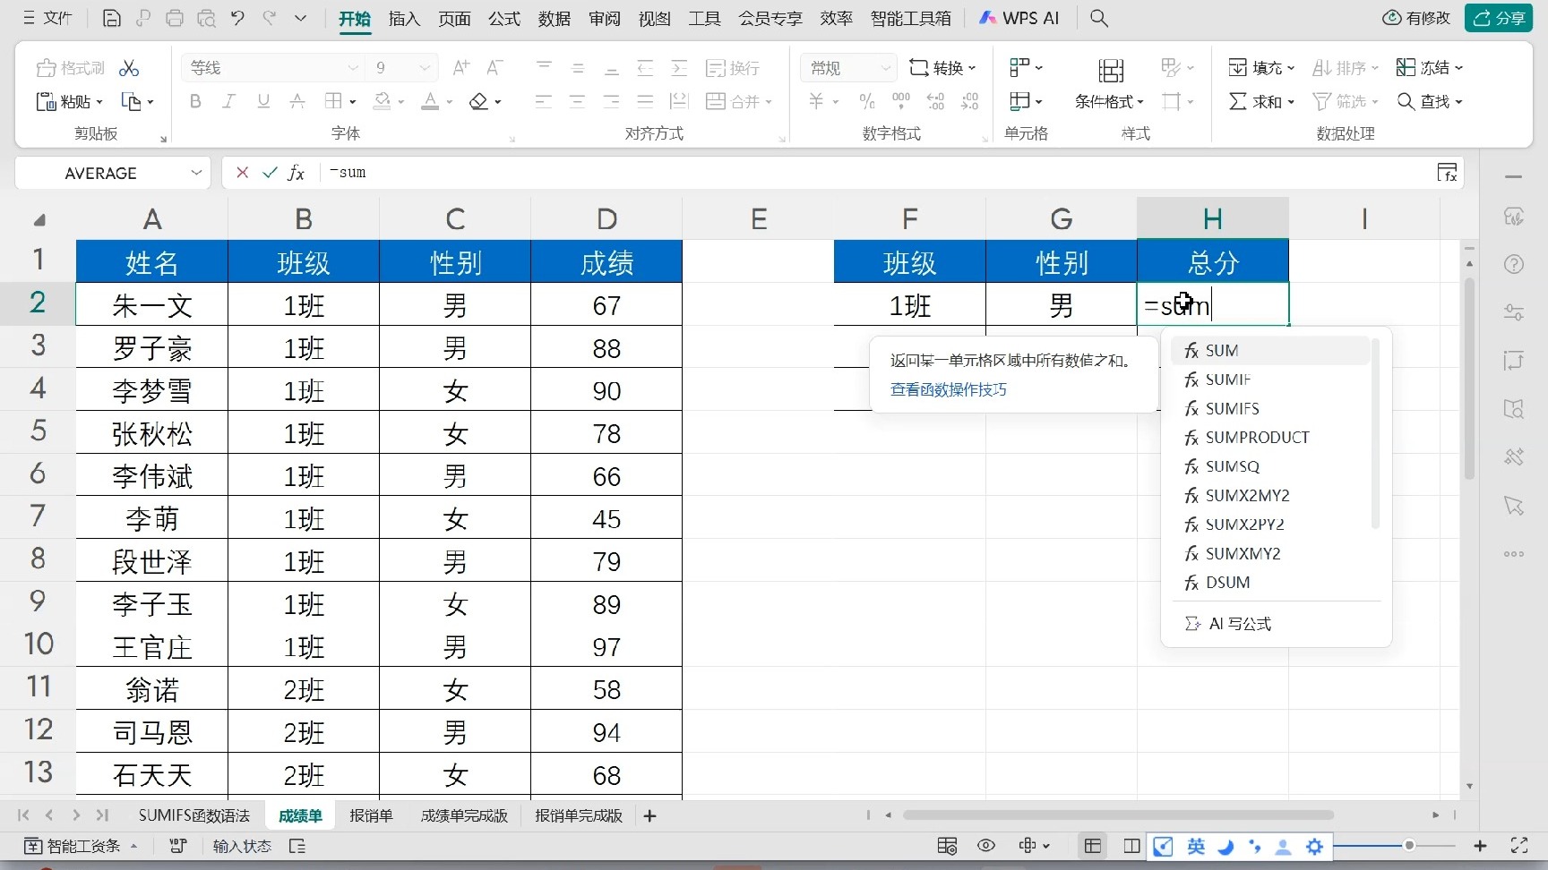1548x870 pixels.
Task: Switch to 报销单 sheet tab
Action: (371, 815)
